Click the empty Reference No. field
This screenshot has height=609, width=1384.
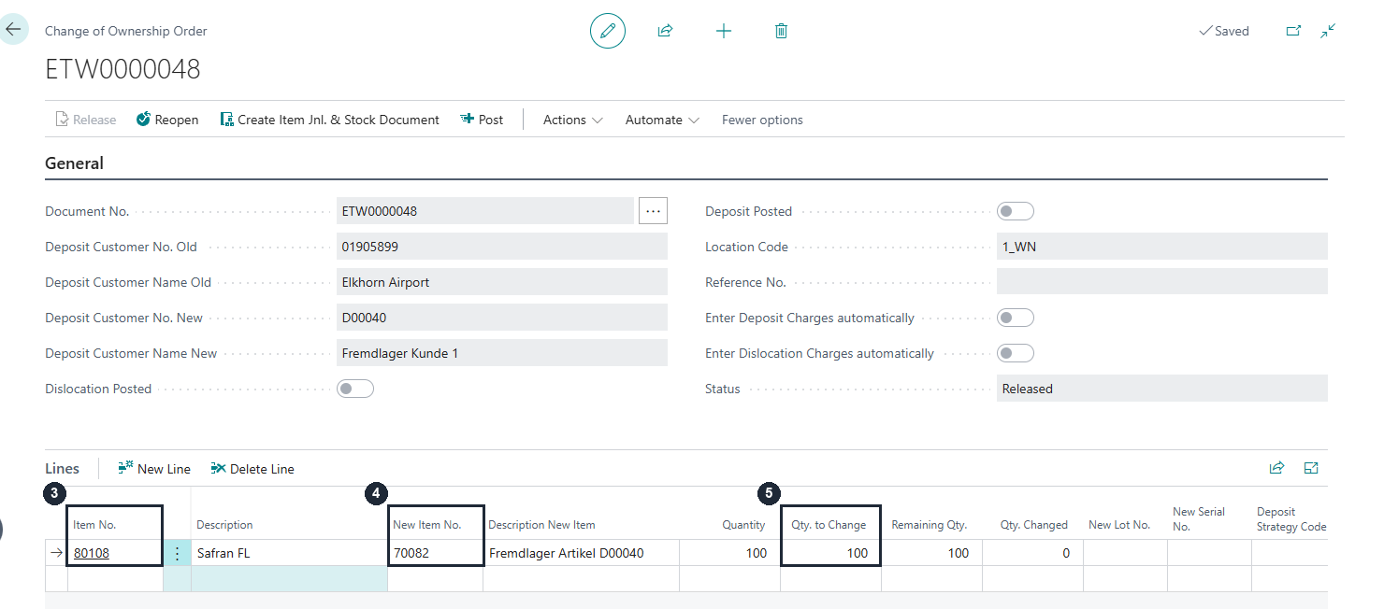click(x=1162, y=282)
